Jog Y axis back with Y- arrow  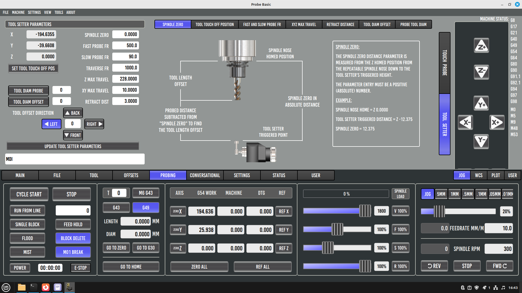tap(481, 141)
